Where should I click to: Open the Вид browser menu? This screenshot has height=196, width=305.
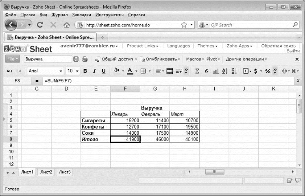point(43,15)
